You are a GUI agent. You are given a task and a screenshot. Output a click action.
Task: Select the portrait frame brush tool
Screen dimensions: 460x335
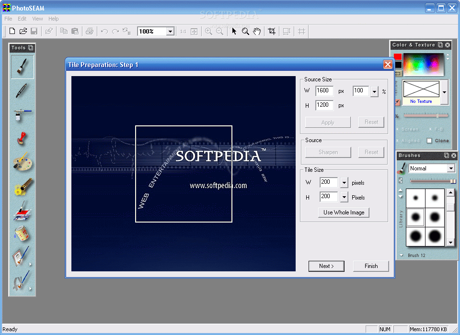(x=21, y=257)
